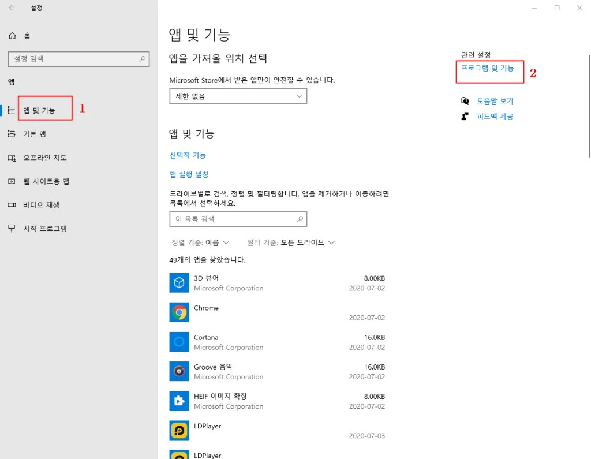
Task: Click the vertical scrollbar at right edge
Action: [x=589, y=106]
